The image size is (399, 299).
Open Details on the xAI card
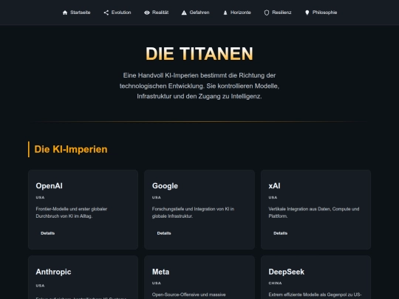tap(281, 233)
